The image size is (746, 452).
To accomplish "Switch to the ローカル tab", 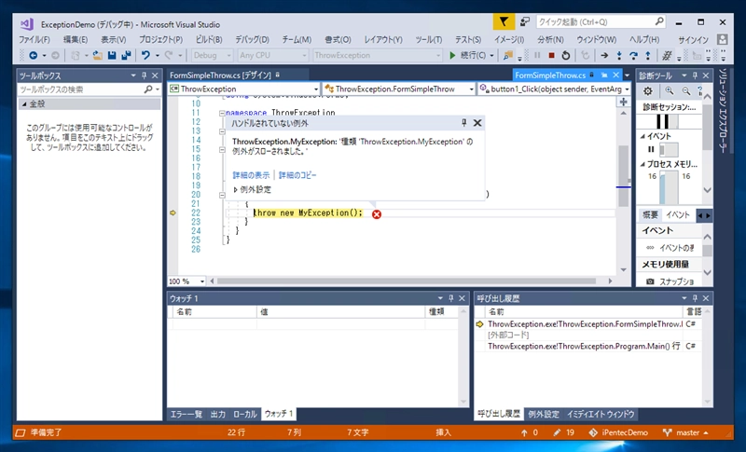I will pos(245,415).
